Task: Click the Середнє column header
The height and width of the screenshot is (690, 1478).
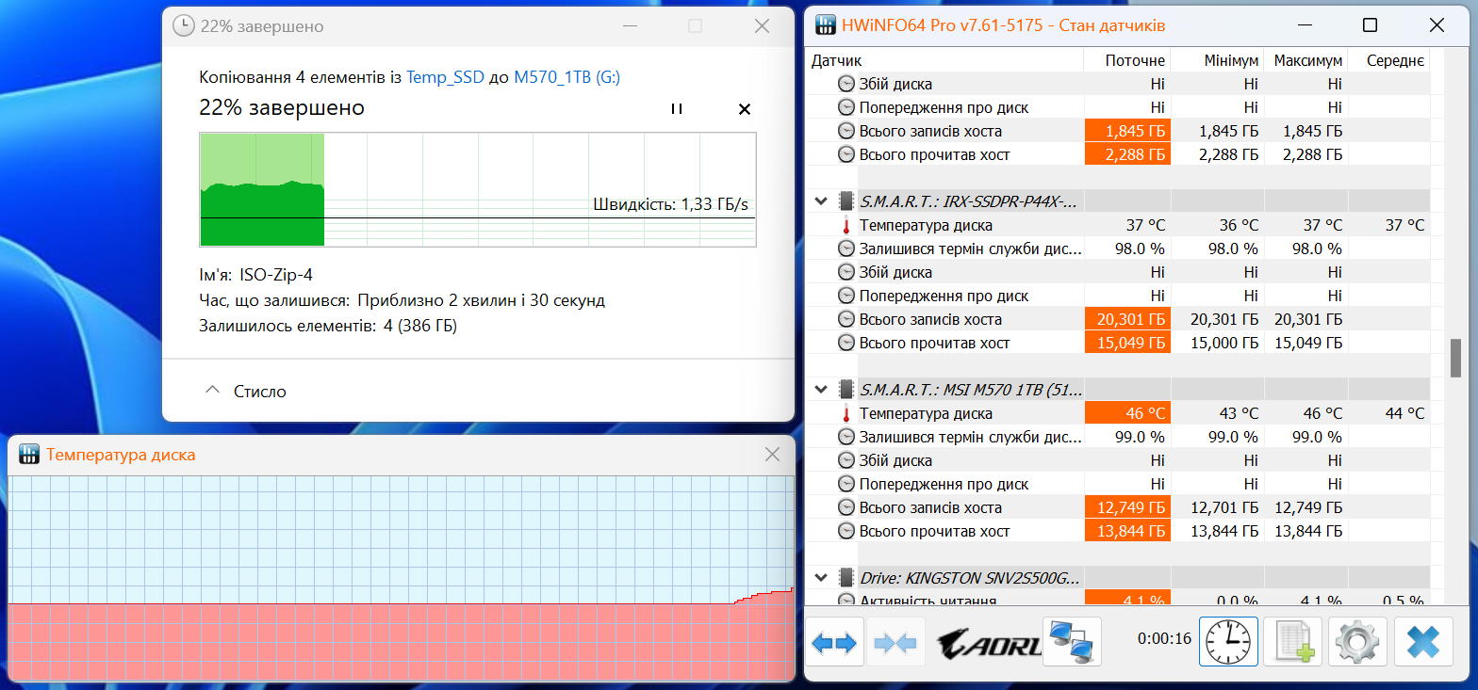Action: coord(1388,60)
